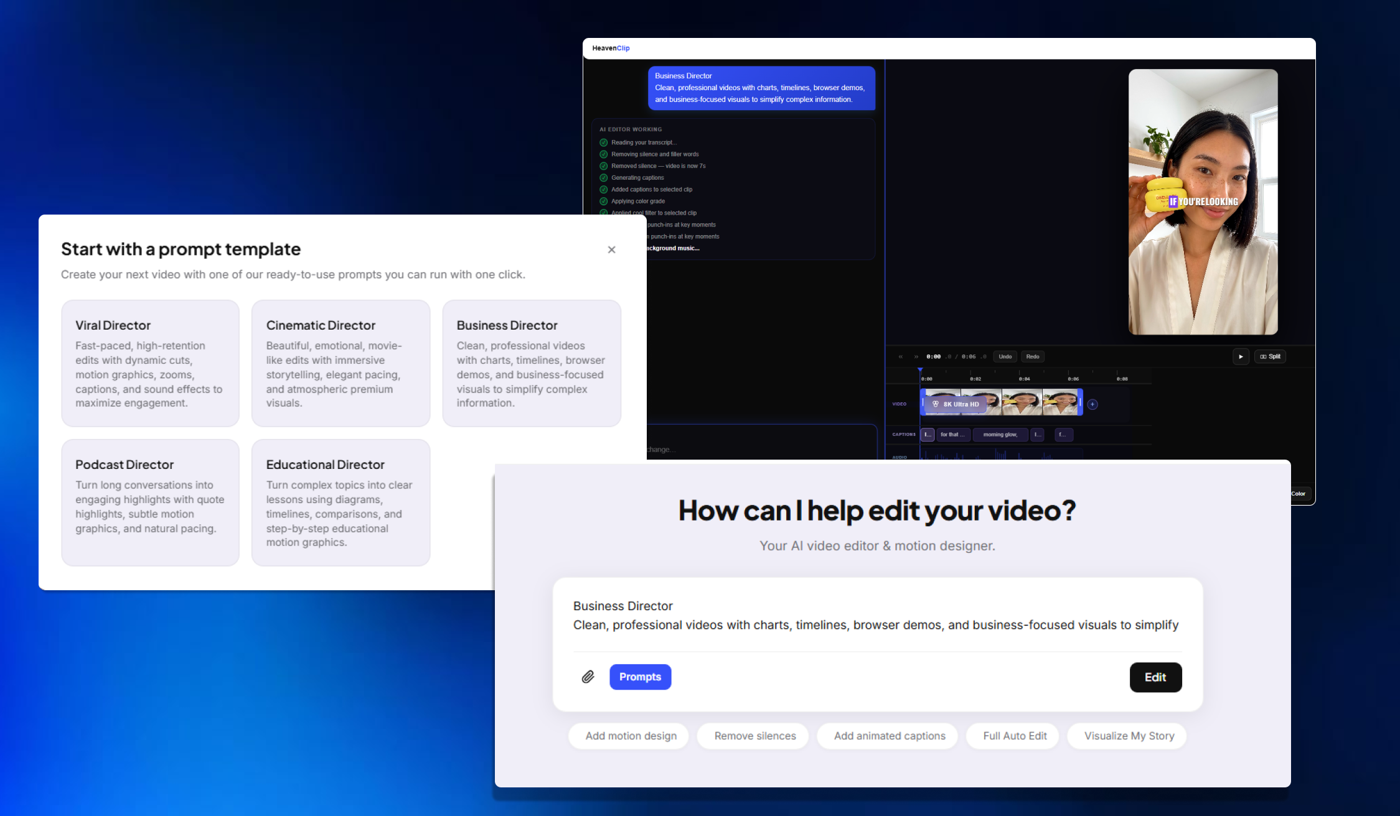Pick the Educational Director template
This screenshot has height=816, width=1400.
coord(341,503)
